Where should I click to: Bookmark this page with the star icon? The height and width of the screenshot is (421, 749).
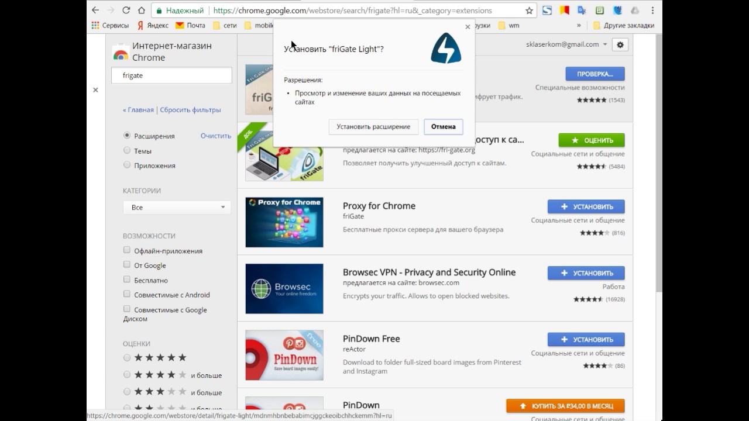point(529,11)
